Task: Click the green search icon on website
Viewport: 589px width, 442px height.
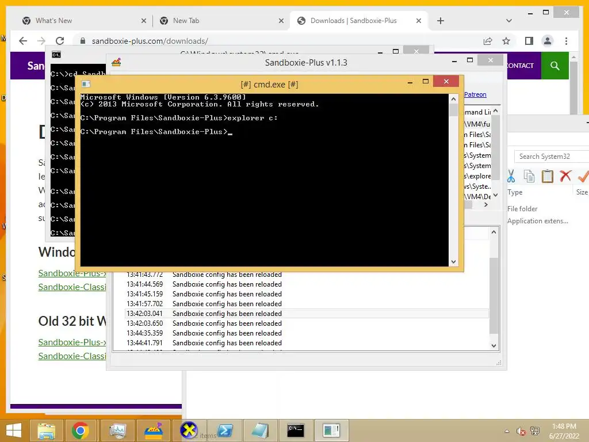Action: [x=555, y=66]
